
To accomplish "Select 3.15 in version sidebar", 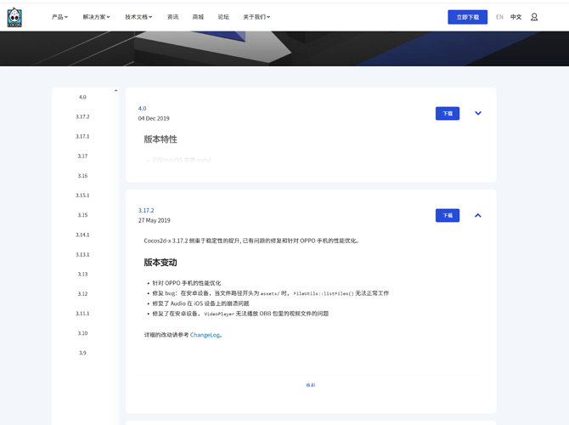I will pyautogui.click(x=82, y=215).
